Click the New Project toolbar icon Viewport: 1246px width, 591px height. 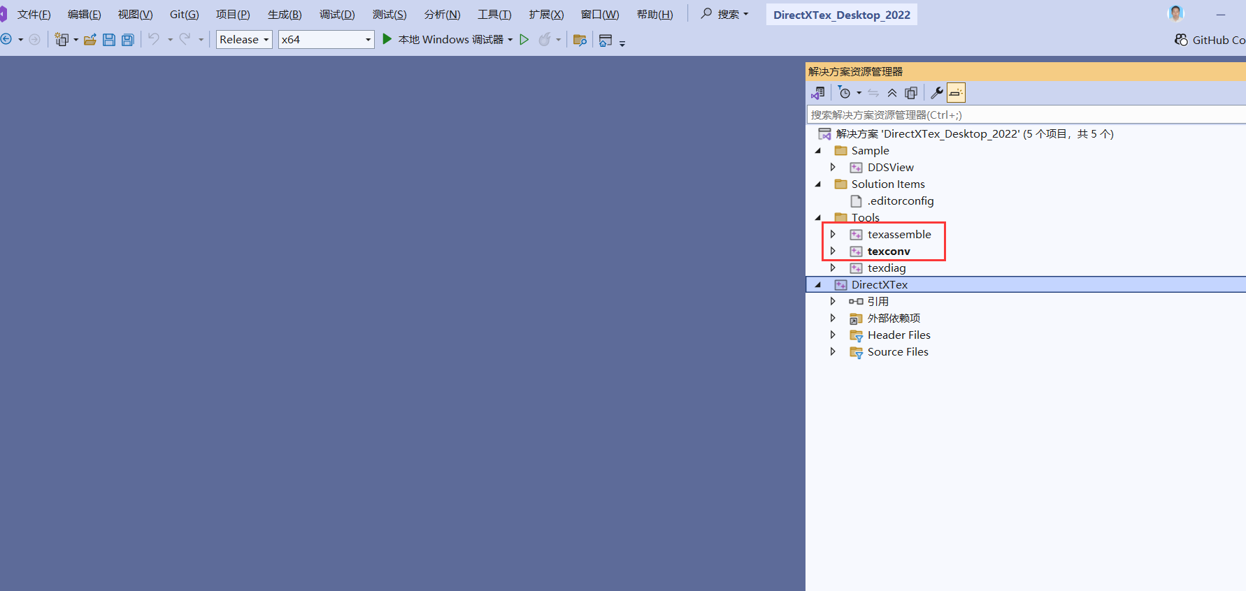tap(62, 40)
